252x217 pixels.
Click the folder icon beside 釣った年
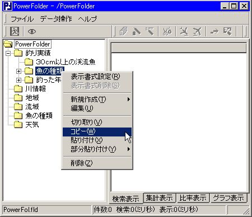click(x=29, y=80)
